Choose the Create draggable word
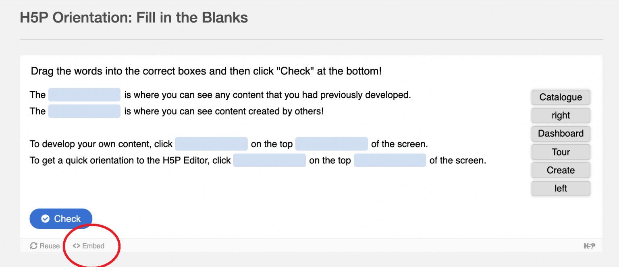 561,170
